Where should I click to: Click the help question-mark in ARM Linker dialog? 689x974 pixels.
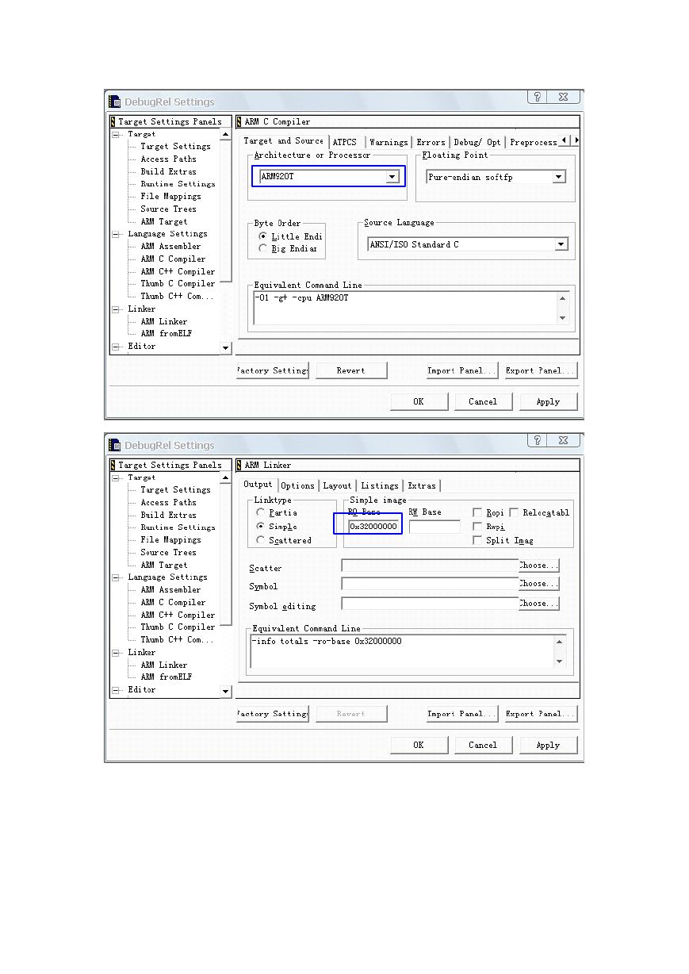[x=538, y=440]
